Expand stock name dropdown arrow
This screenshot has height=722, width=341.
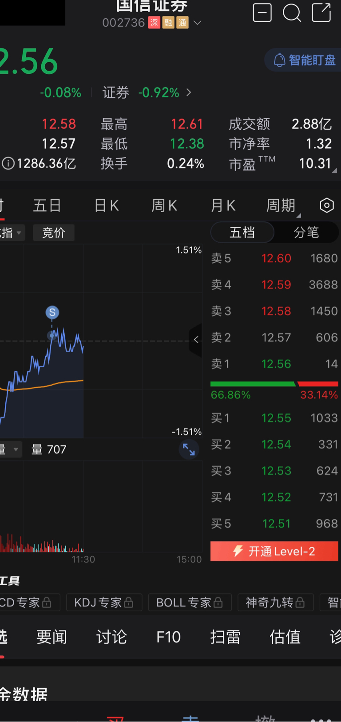pyautogui.click(x=198, y=23)
